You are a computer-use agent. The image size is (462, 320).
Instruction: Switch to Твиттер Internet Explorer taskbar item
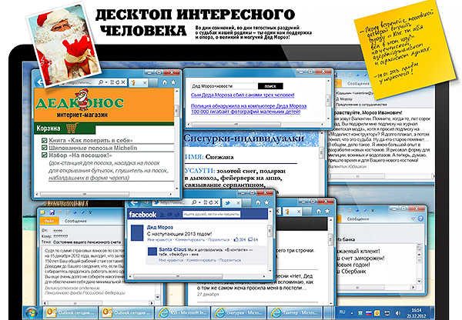pos(294,312)
